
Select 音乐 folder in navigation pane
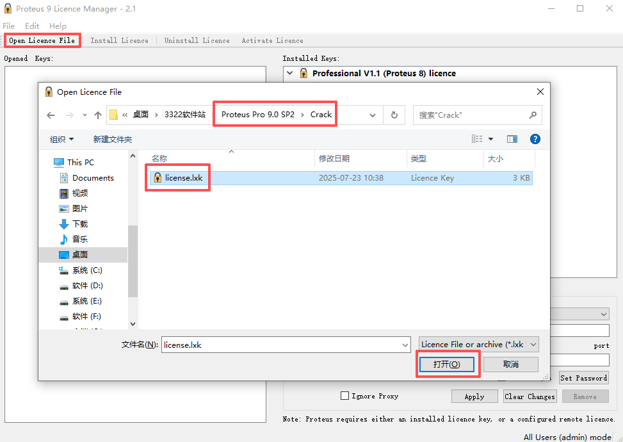pos(74,240)
